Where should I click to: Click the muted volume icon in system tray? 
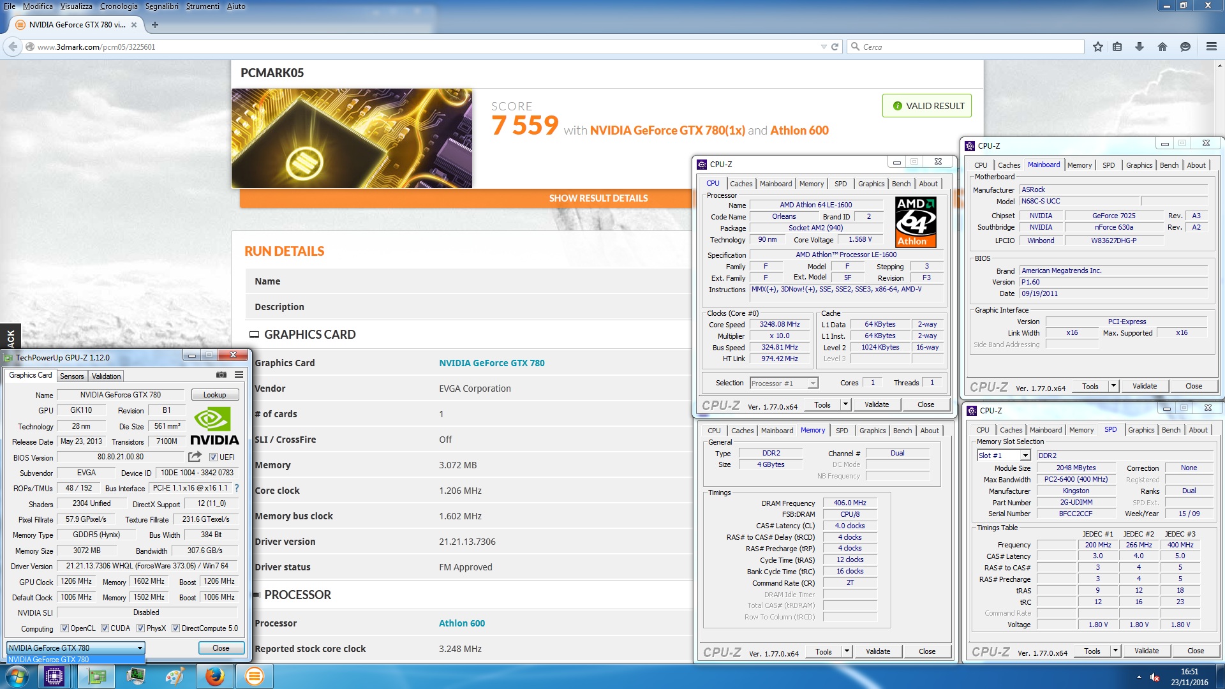tap(1155, 678)
